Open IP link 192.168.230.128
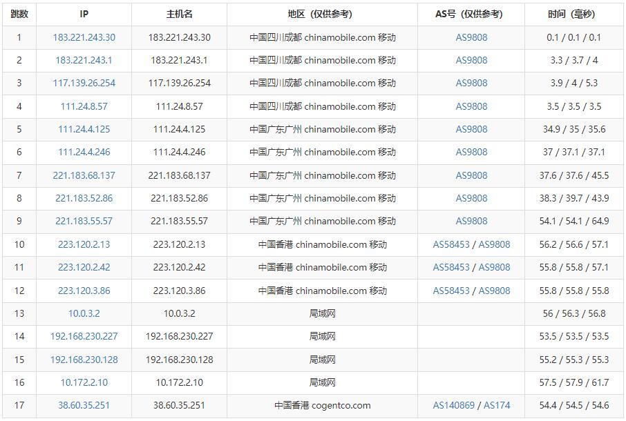The image size is (626, 421). 84,360
